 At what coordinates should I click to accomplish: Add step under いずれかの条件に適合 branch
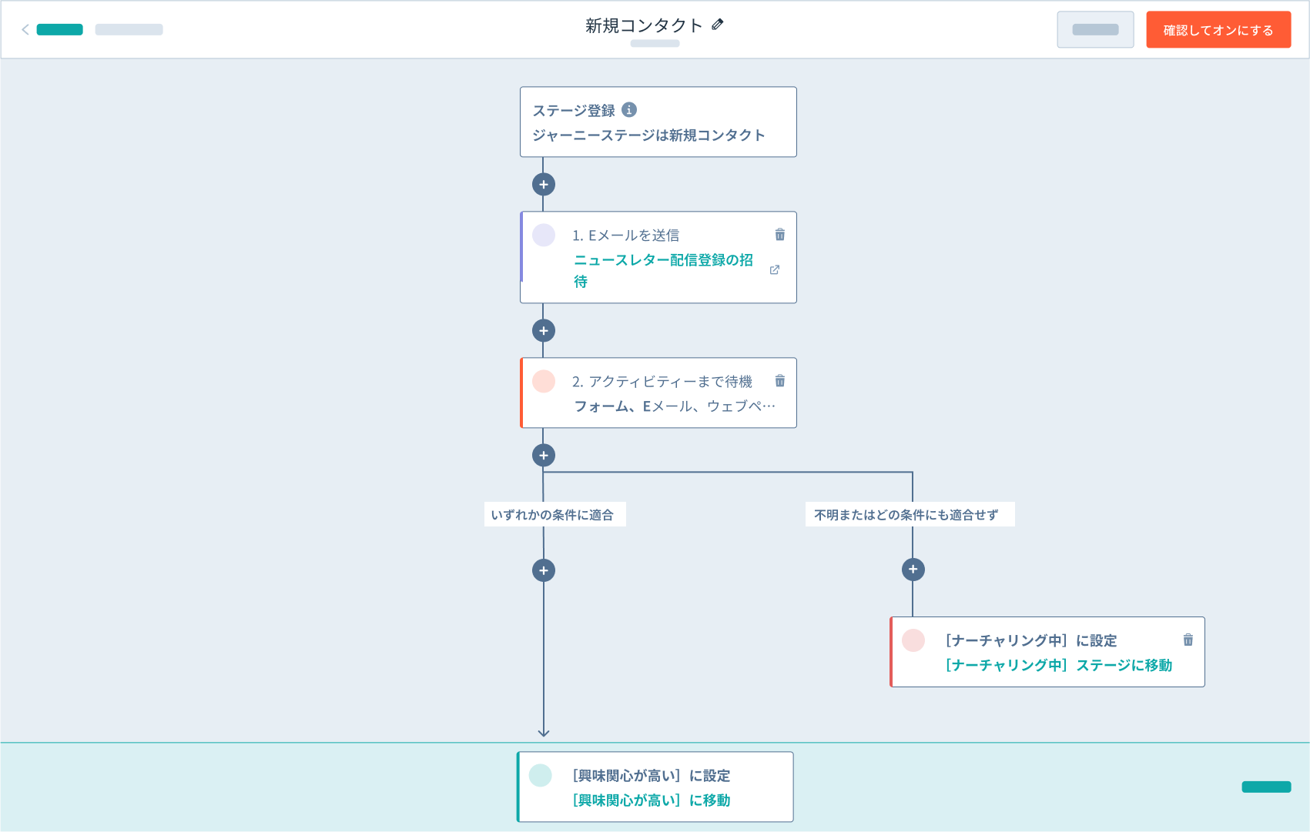tap(544, 570)
